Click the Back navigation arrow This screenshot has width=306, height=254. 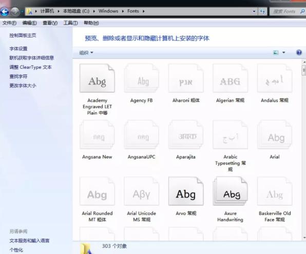click(x=5, y=12)
